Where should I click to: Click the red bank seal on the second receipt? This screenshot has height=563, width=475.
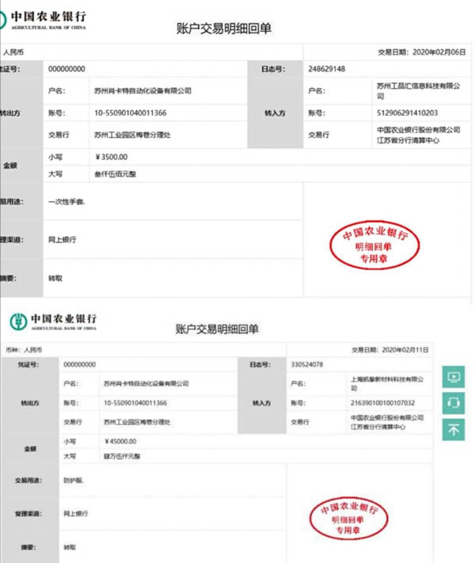click(348, 519)
